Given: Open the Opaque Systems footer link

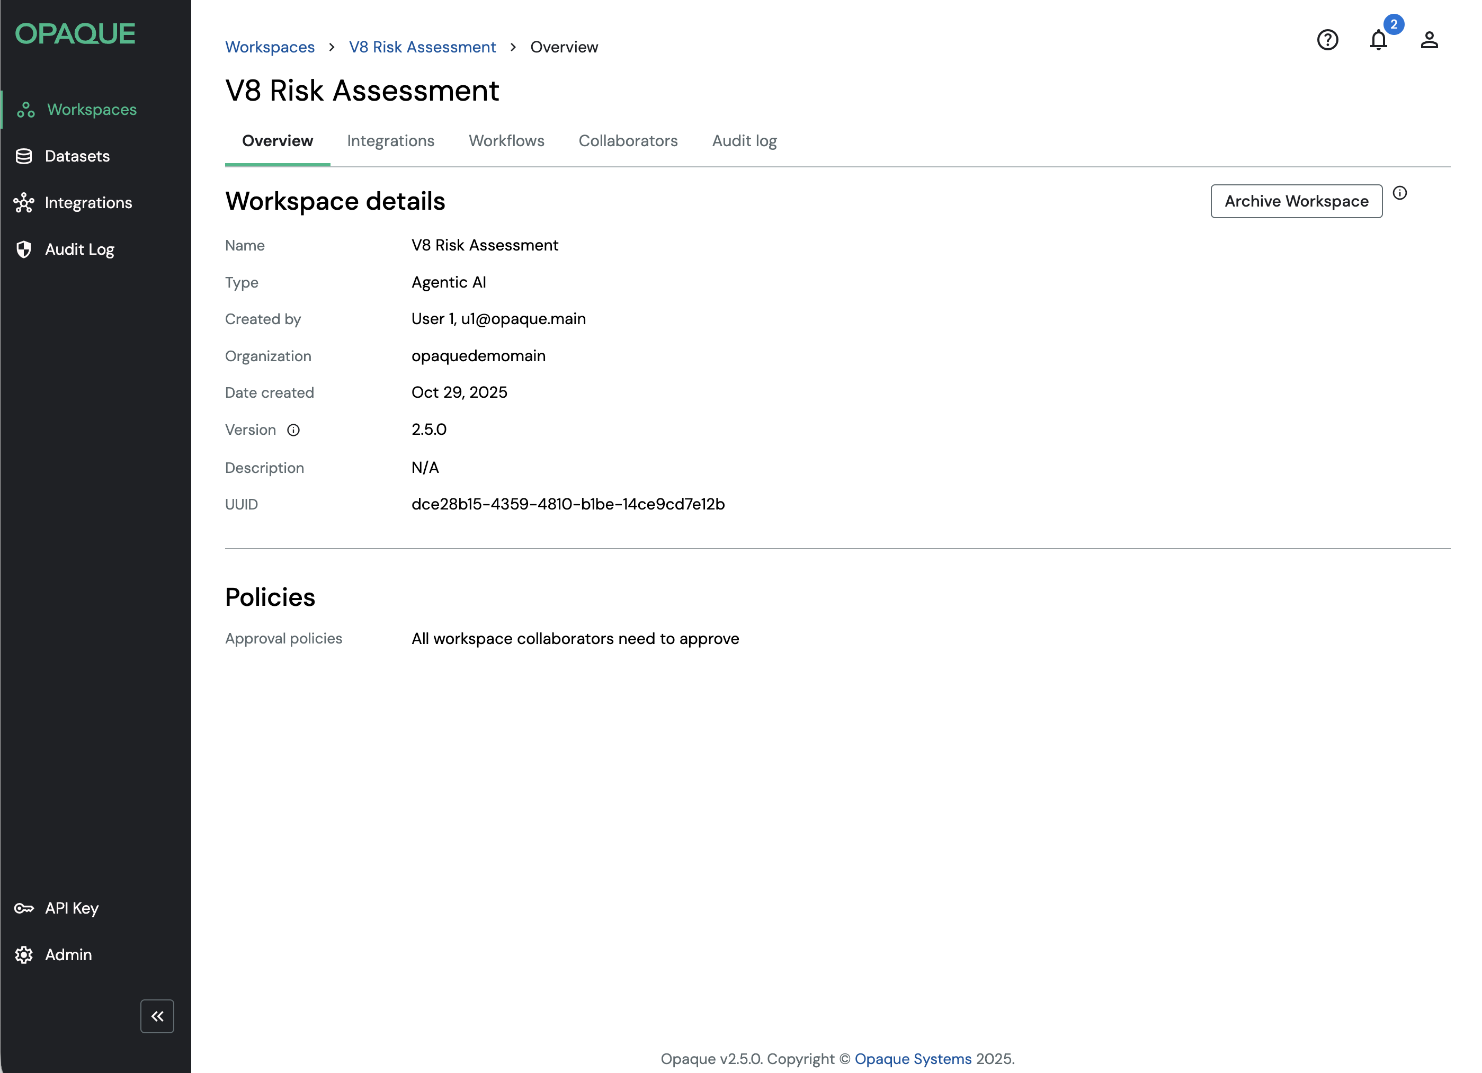Looking at the screenshot, I should (x=912, y=1059).
